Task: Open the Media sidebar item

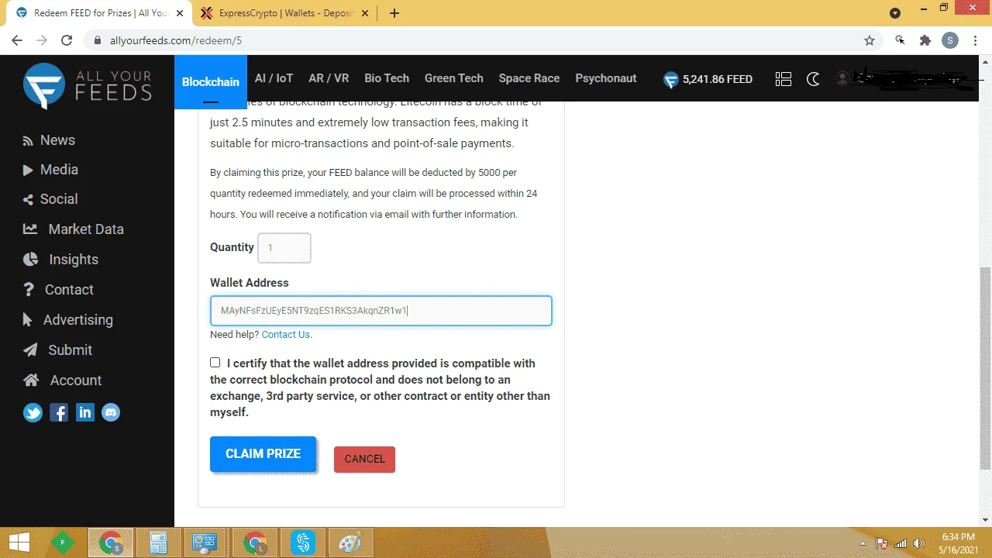Action: pyautogui.click(x=51, y=170)
